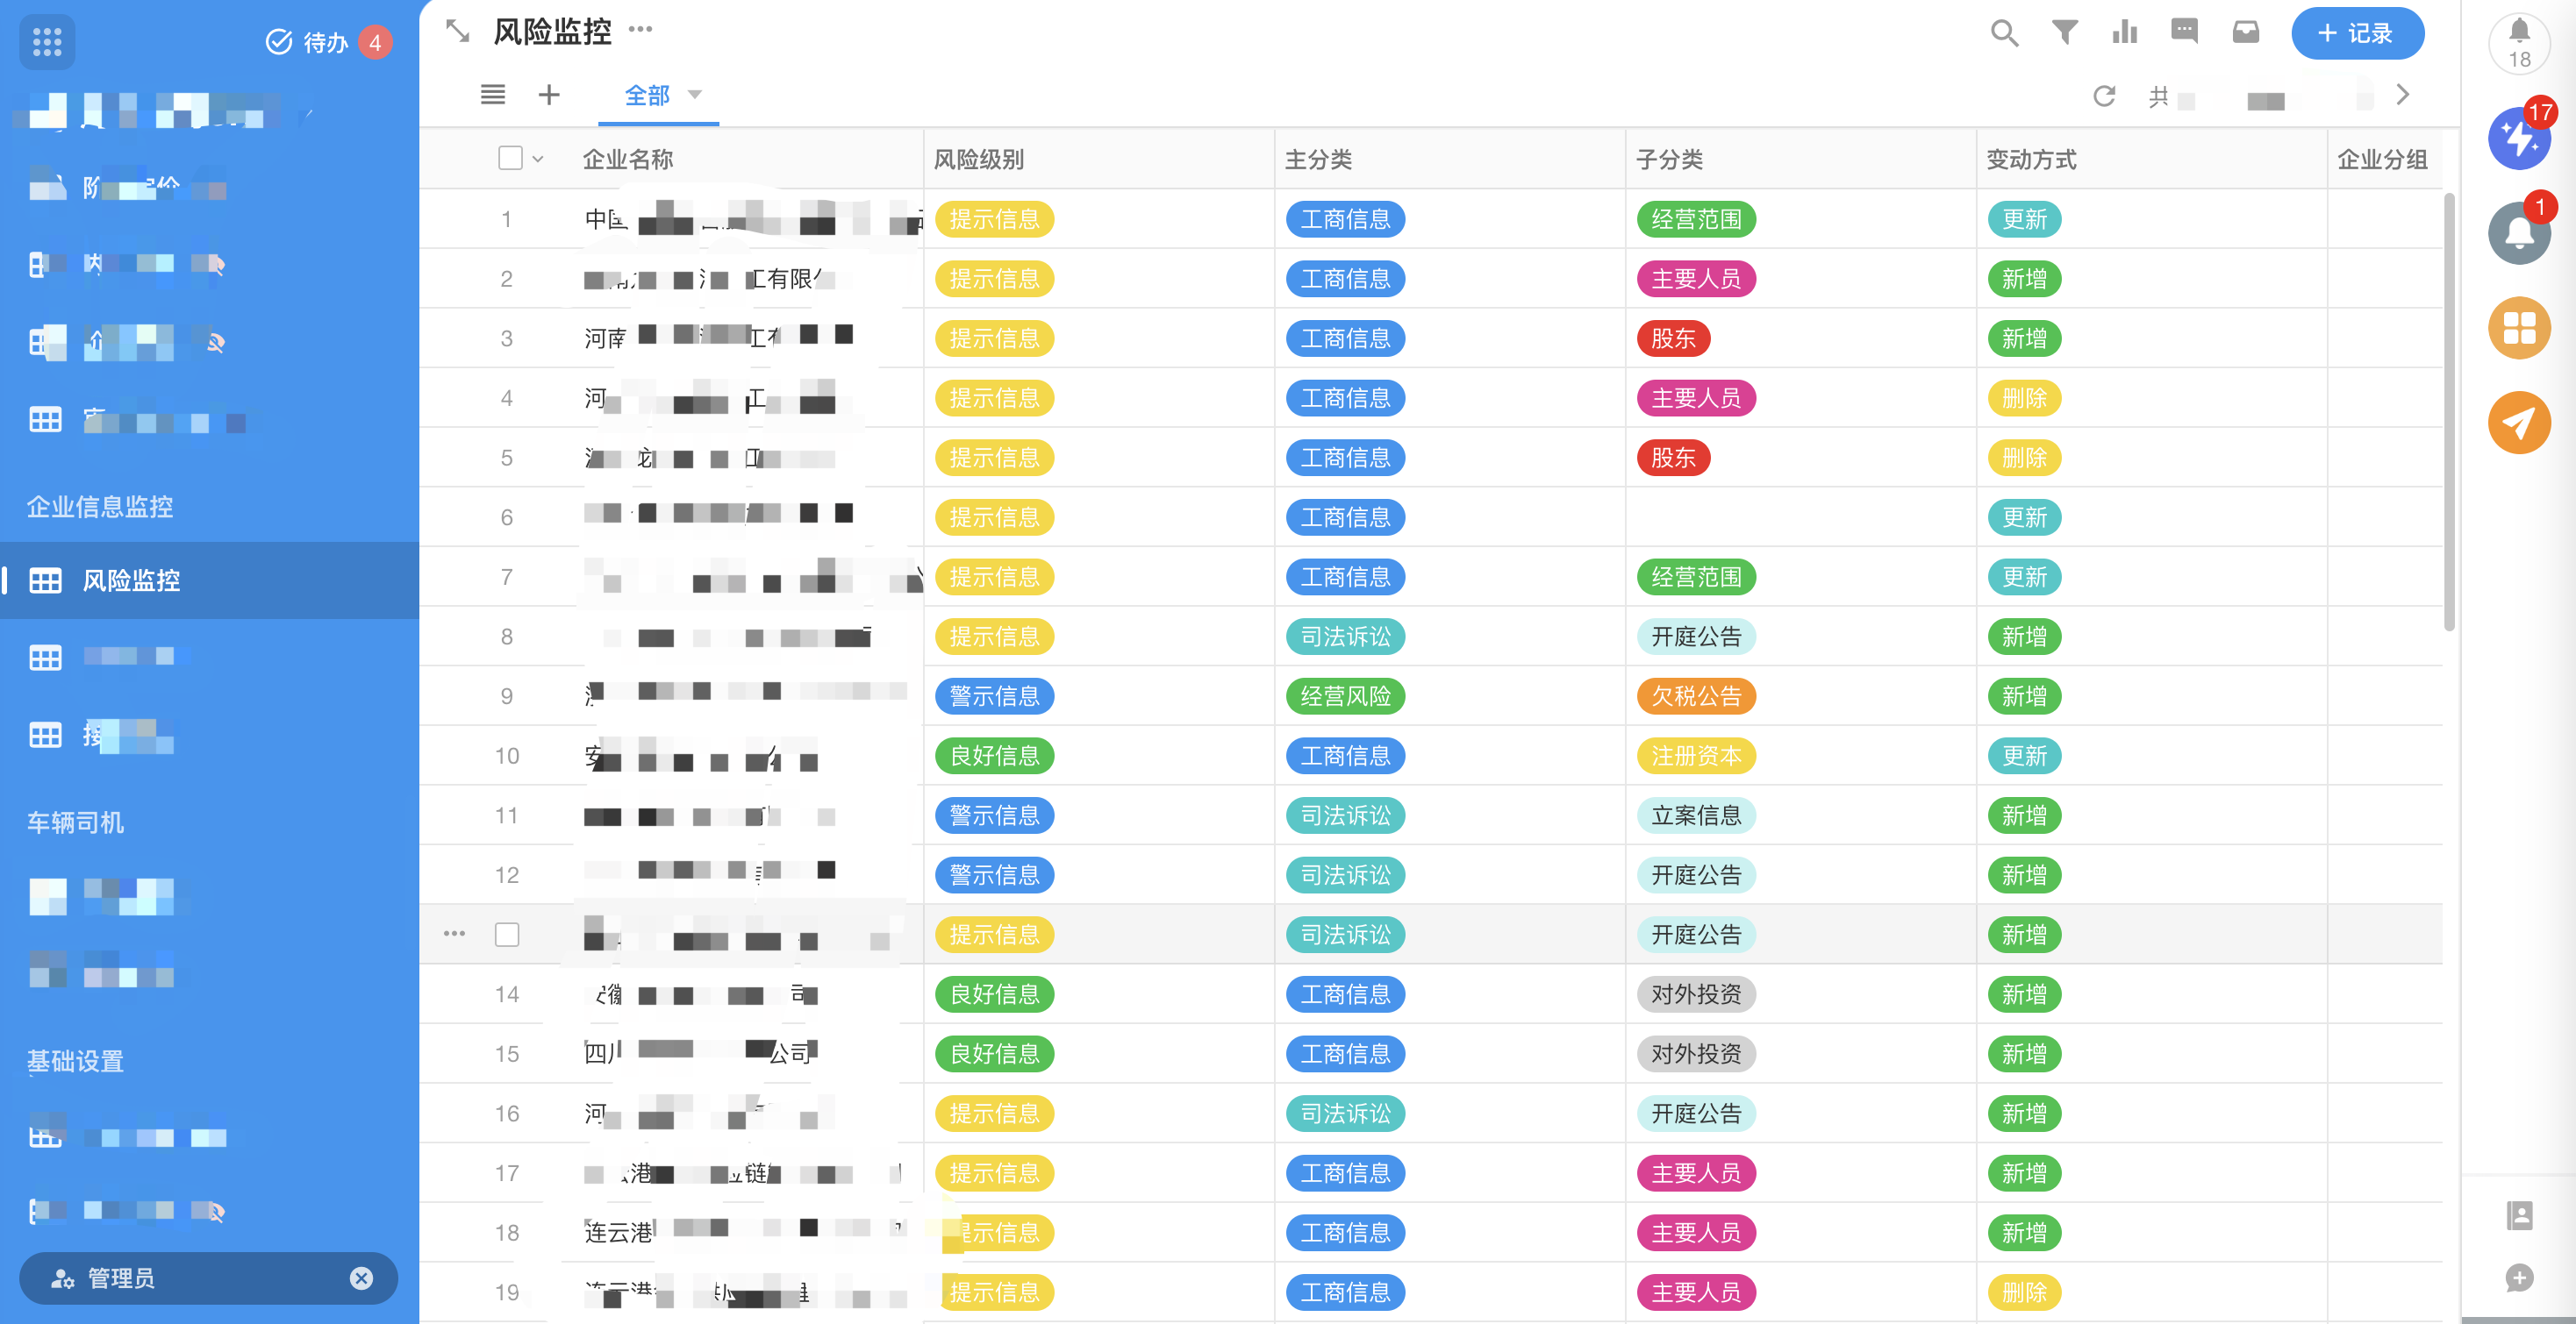The height and width of the screenshot is (1324, 2576).
Task: Click the 管理员 role badge
Action: [x=208, y=1278]
